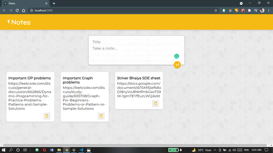Bookmark this page with star icon
Image resolution: width=273 pixels, height=153 pixels.
click(216, 10)
